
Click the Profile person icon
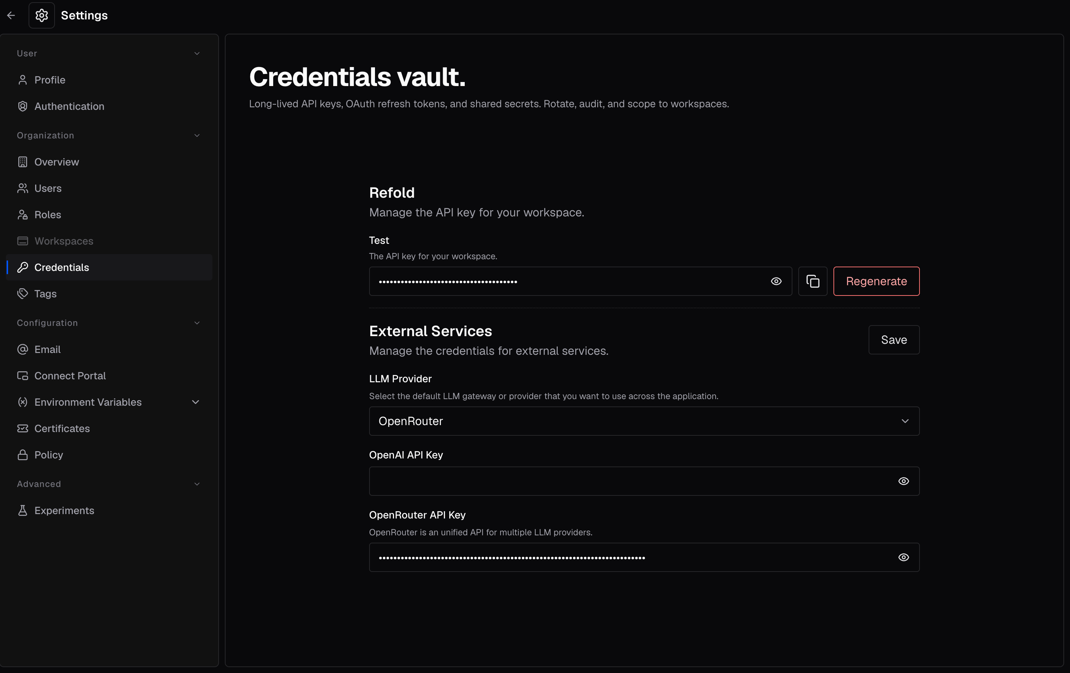[x=23, y=80]
